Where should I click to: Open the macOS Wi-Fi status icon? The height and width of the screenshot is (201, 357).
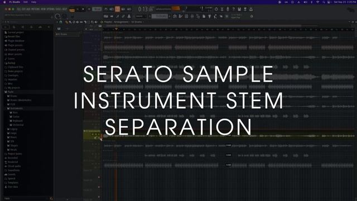coord(317,2)
